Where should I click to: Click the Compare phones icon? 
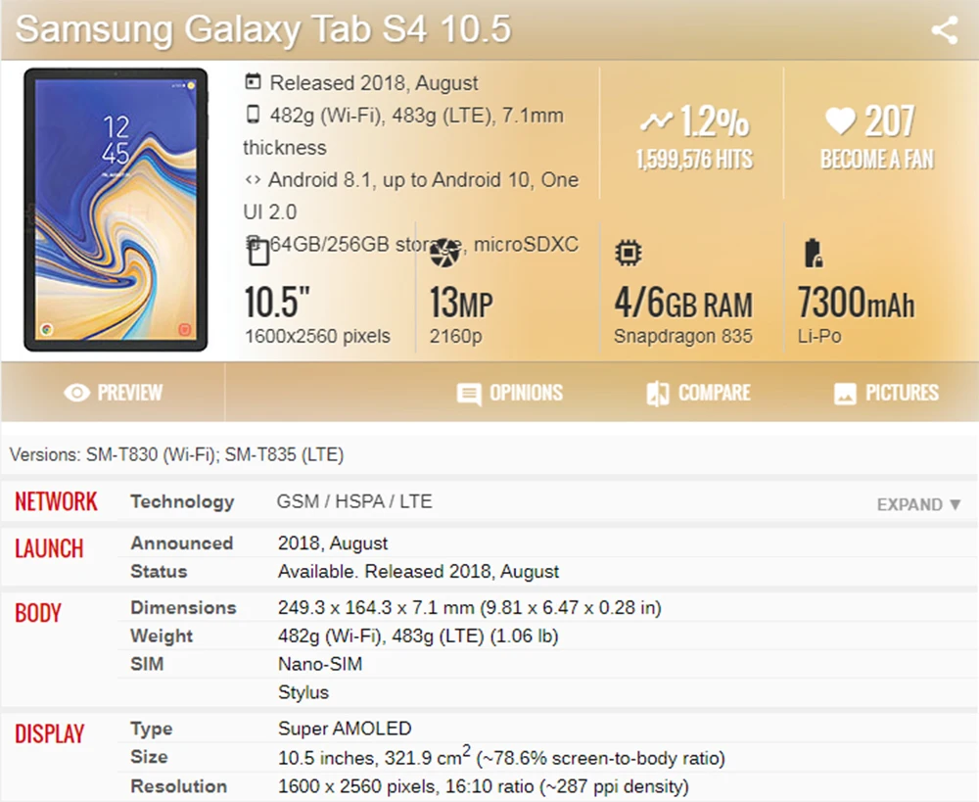tap(658, 394)
